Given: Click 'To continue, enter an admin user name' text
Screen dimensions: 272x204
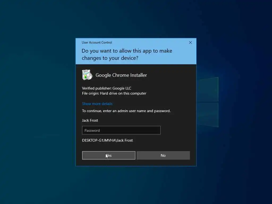Looking at the screenshot, I should pyautogui.click(x=126, y=111).
